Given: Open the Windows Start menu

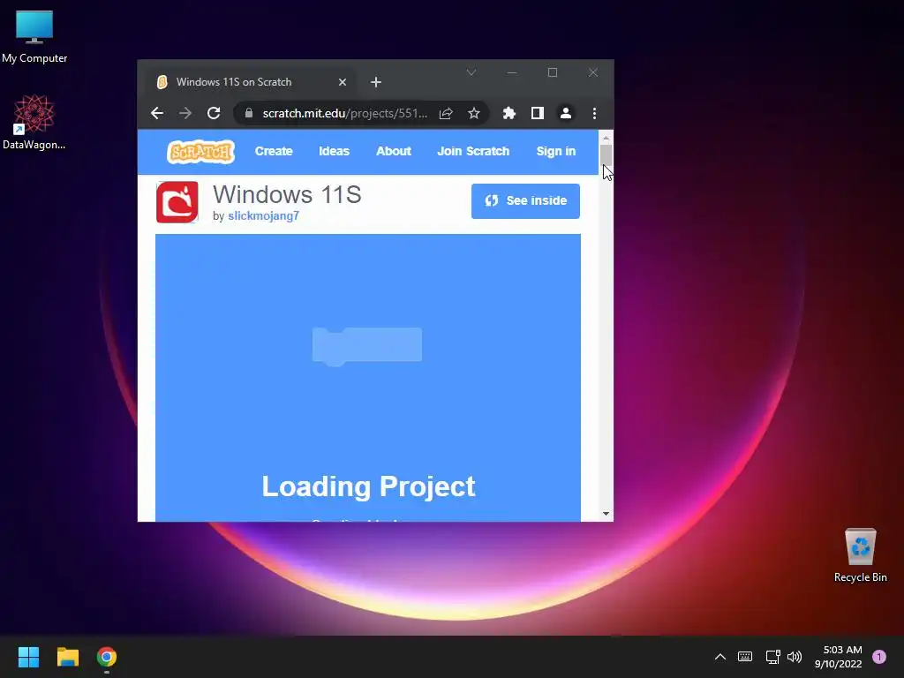Looking at the screenshot, I should coord(28,657).
